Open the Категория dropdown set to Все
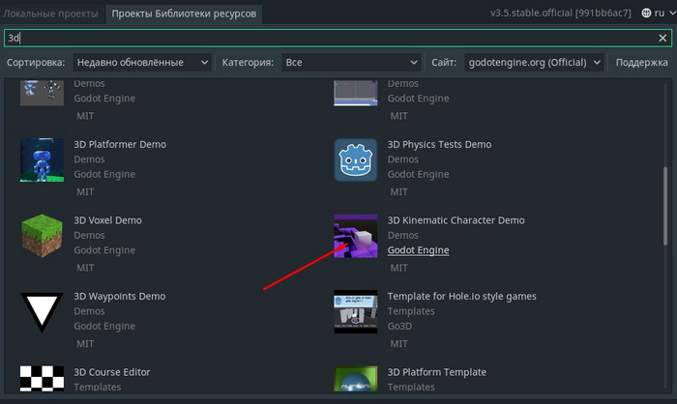The image size is (677, 404). tap(351, 62)
